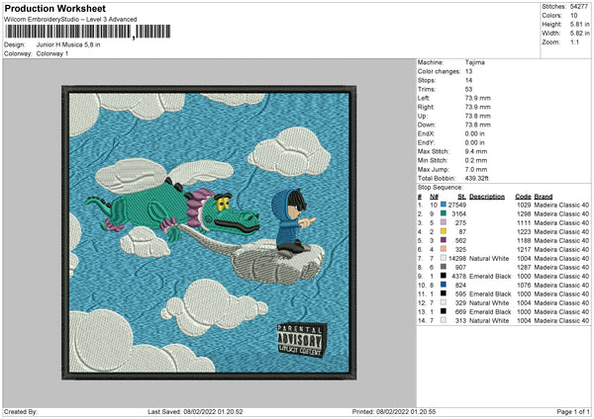Select the "Brand" column header
The width and height of the screenshot is (594, 419).
click(544, 197)
